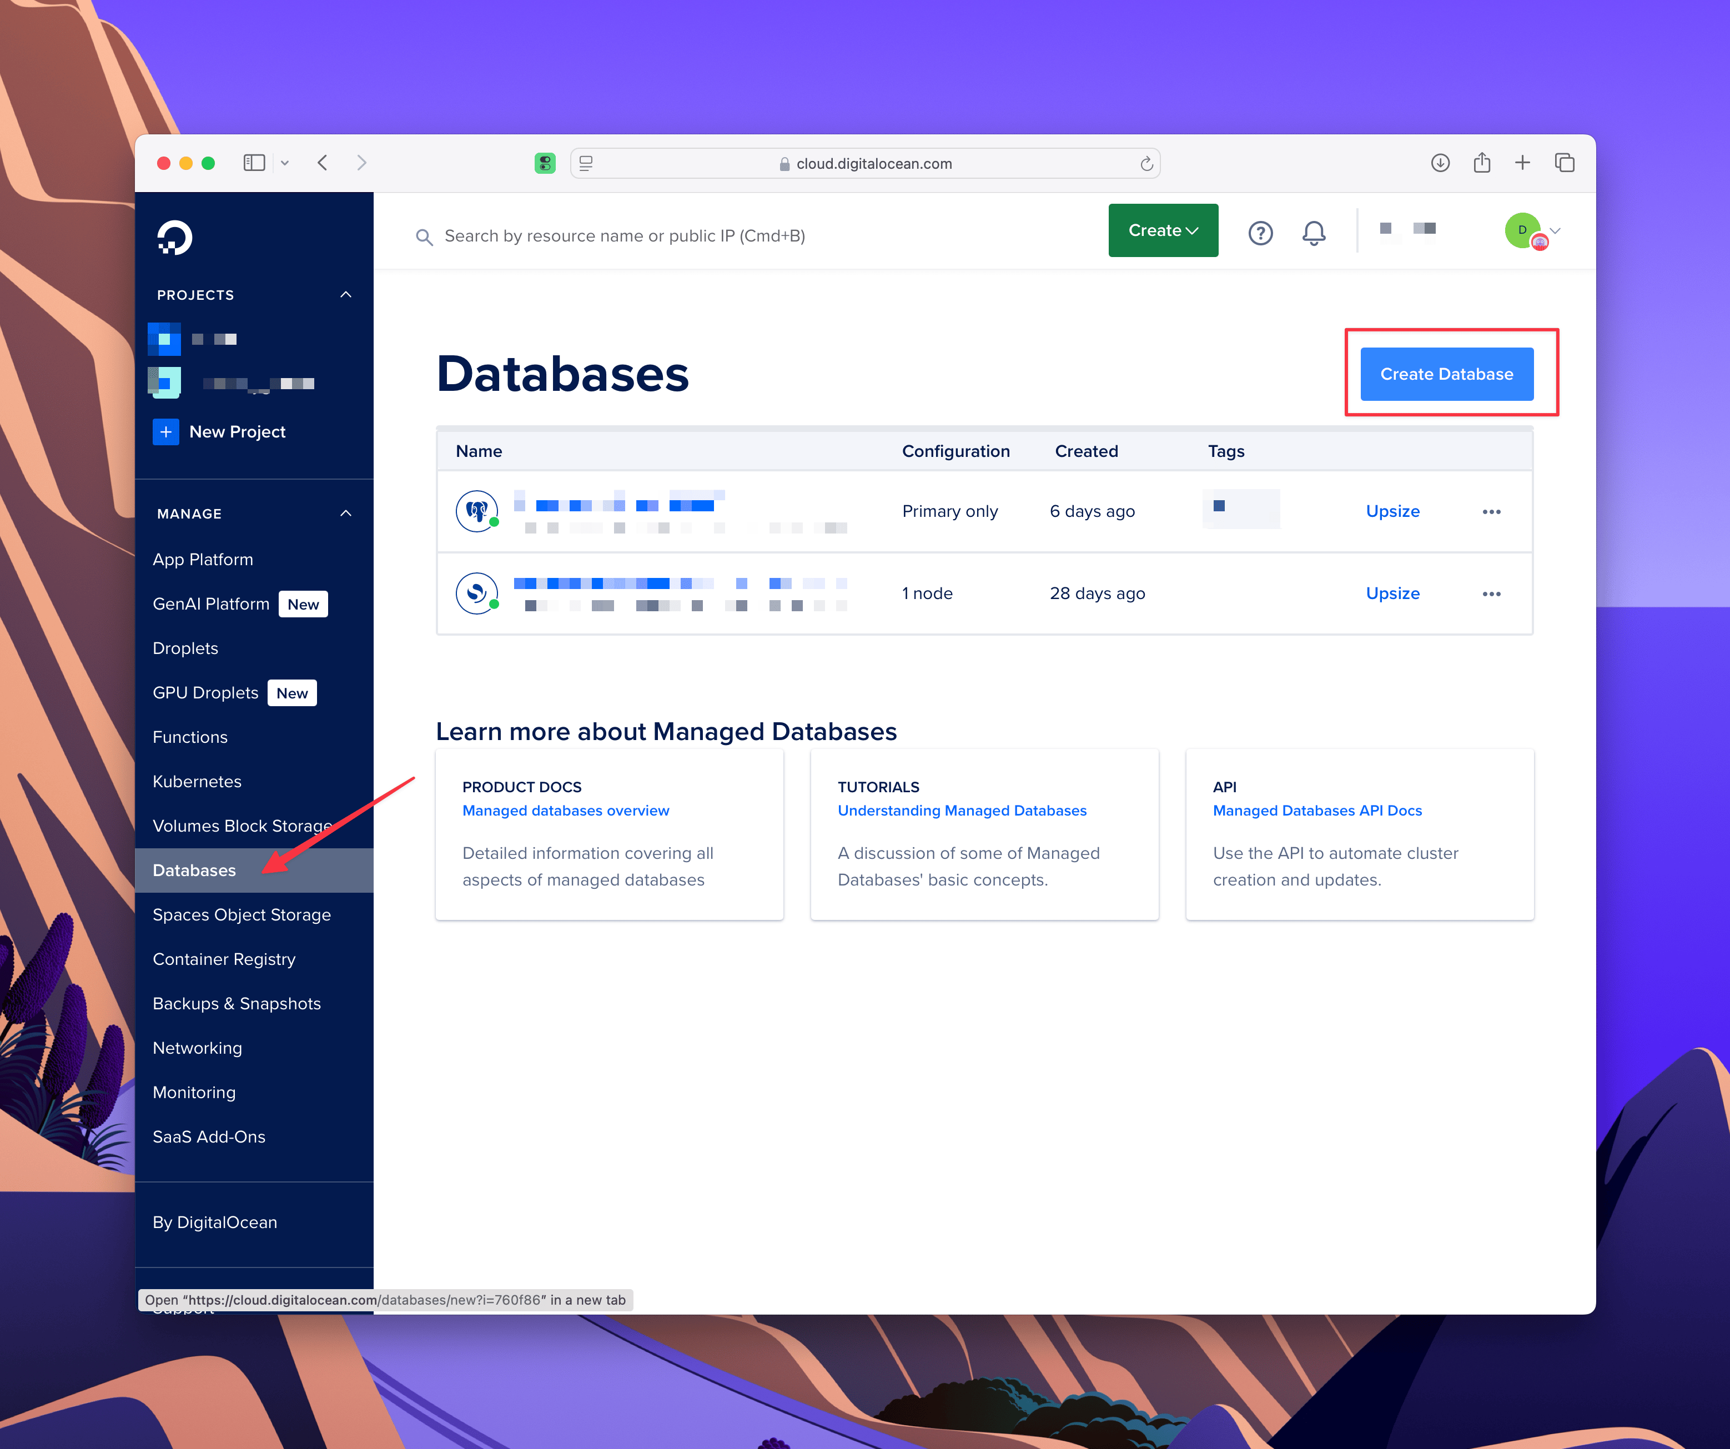Image resolution: width=1730 pixels, height=1449 pixels.
Task: Open Volumes Block Storage
Action: [242, 826]
